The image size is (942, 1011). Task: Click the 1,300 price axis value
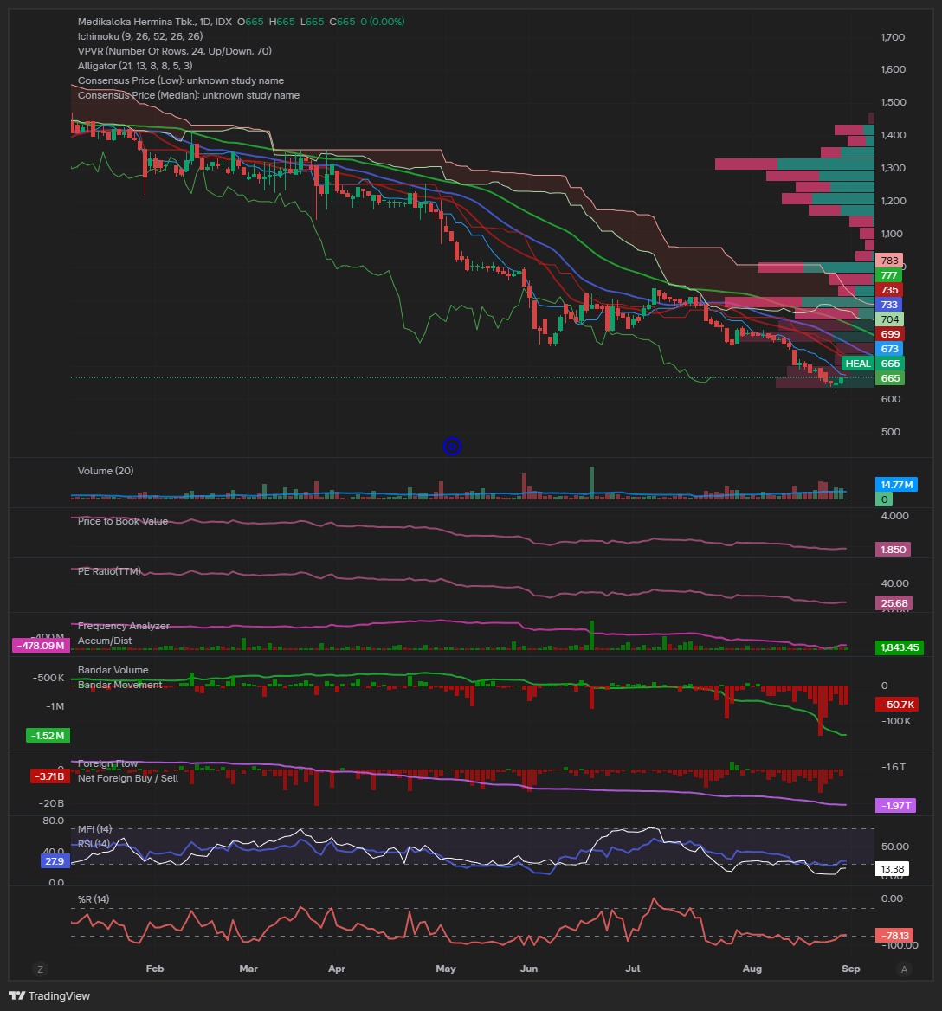(x=893, y=168)
